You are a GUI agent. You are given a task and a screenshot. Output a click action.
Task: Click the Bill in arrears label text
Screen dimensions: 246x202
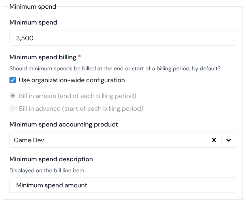coord(77,96)
